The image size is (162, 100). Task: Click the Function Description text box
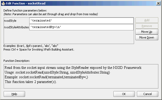pos(81,76)
